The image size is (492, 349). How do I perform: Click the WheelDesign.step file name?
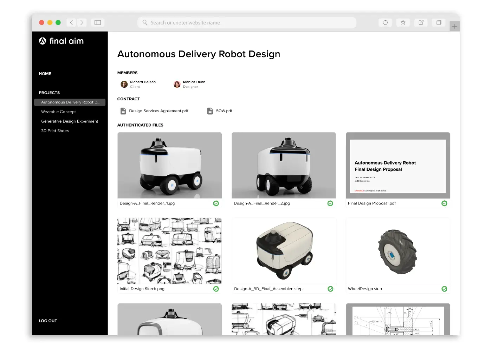coord(365,289)
